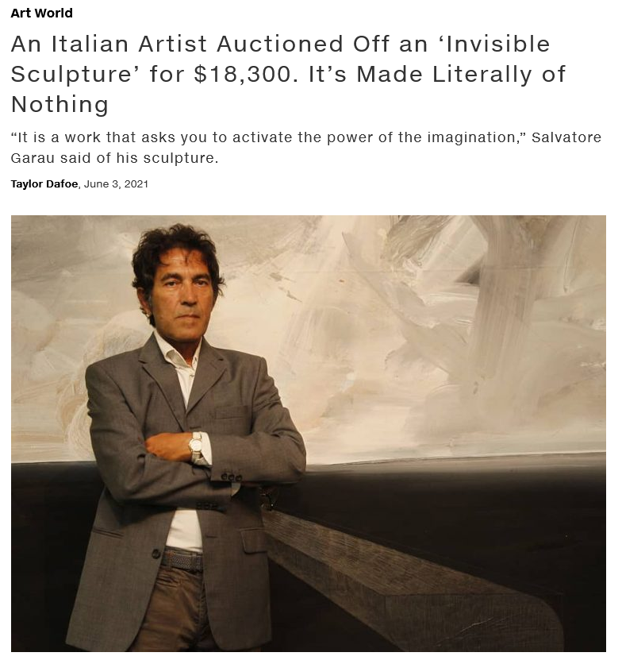Screen dimensions: 622x664
Task: Select the June 3, 2021 publication date
Action: [x=116, y=184]
